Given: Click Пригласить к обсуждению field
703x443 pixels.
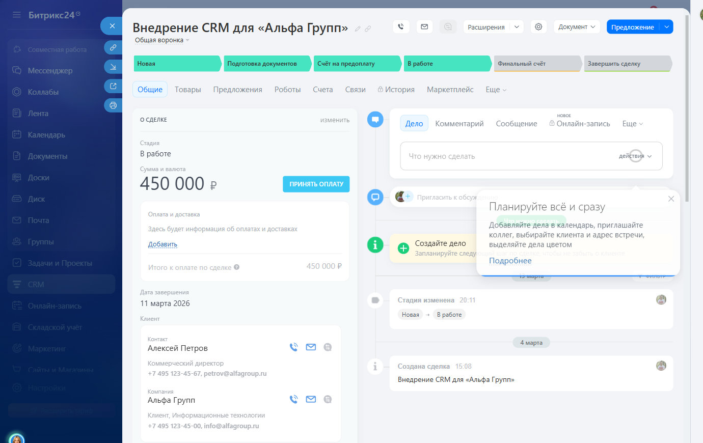Looking at the screenshot, I should coord(457,198).
